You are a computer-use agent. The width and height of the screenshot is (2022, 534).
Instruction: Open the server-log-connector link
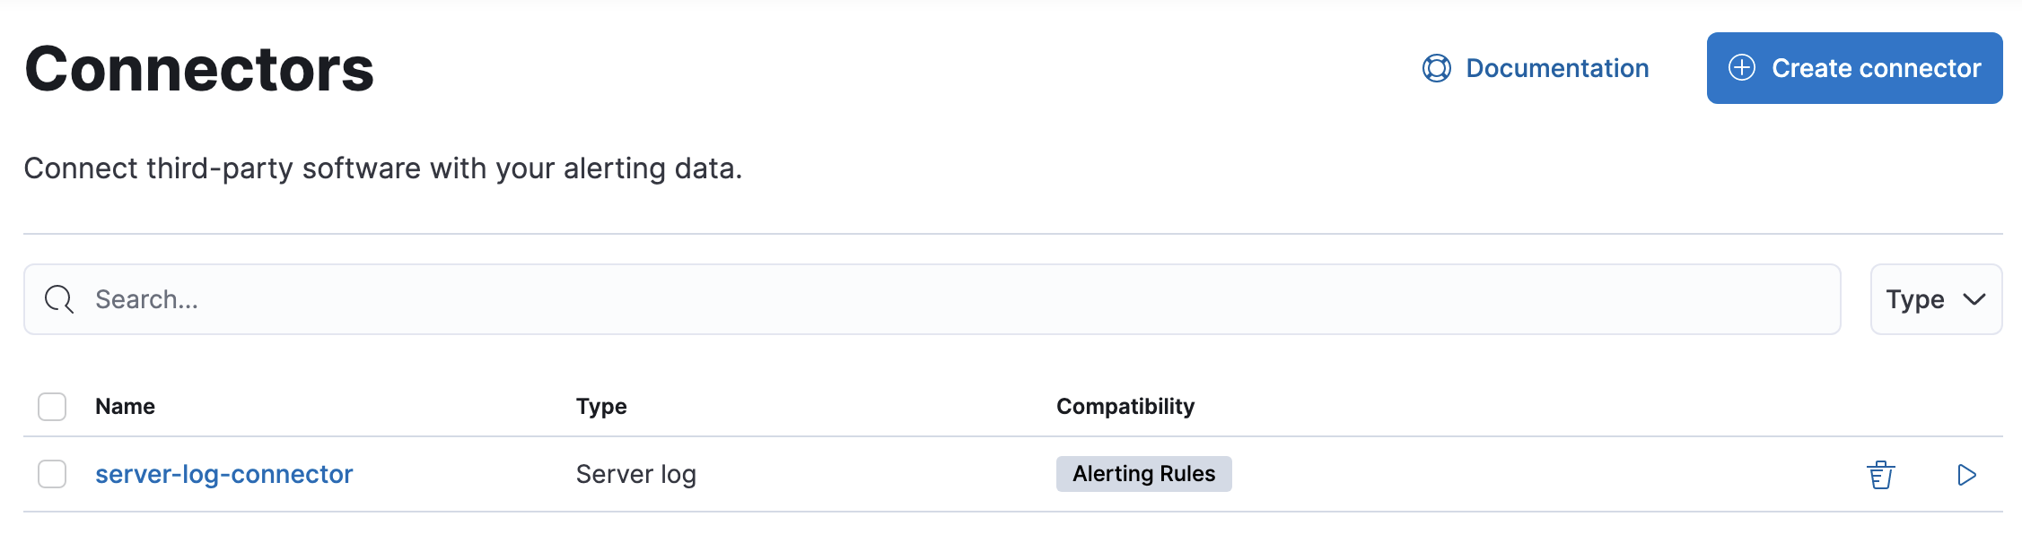tap(224, 474)
